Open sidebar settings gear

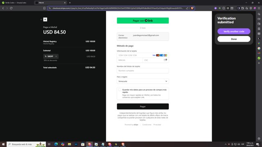[259, 138]
